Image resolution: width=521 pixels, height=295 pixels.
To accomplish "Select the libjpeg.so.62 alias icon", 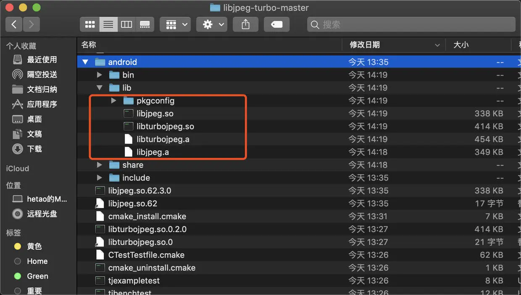I will coord(100,203).
